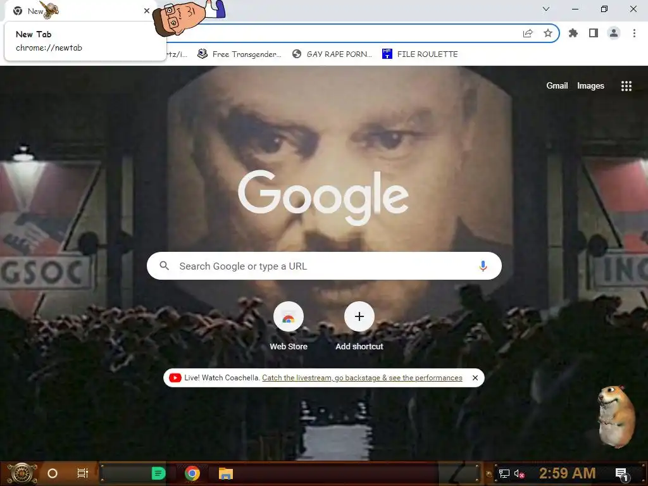Open Gmail link

(x=557, y=85)
